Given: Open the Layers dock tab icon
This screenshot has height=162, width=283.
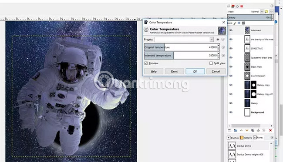Looking at the screenshot, I should (229, 6).
